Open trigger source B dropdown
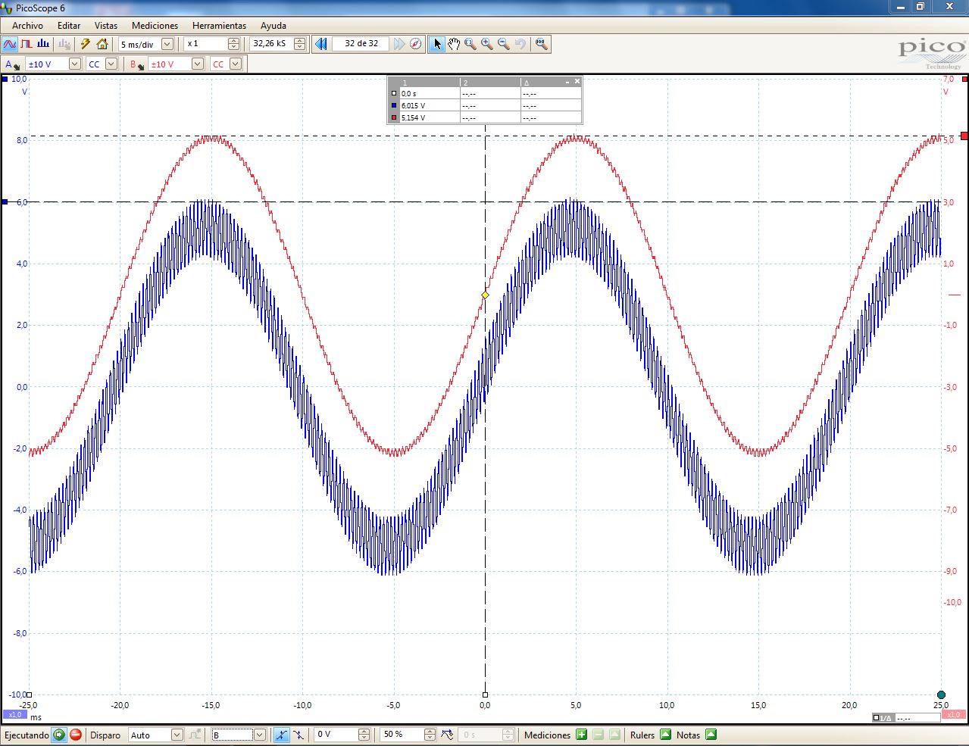The image size is (969, 746). [x=259, y=735]
